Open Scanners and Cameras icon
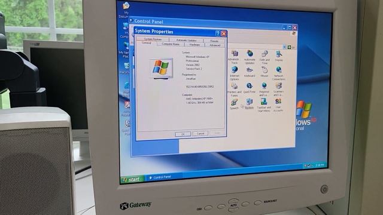 (x=278, y=89)
